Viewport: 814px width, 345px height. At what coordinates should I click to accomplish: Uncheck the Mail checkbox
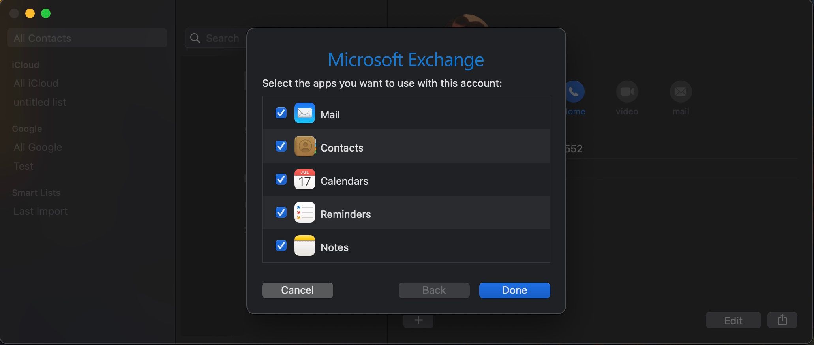281,113
